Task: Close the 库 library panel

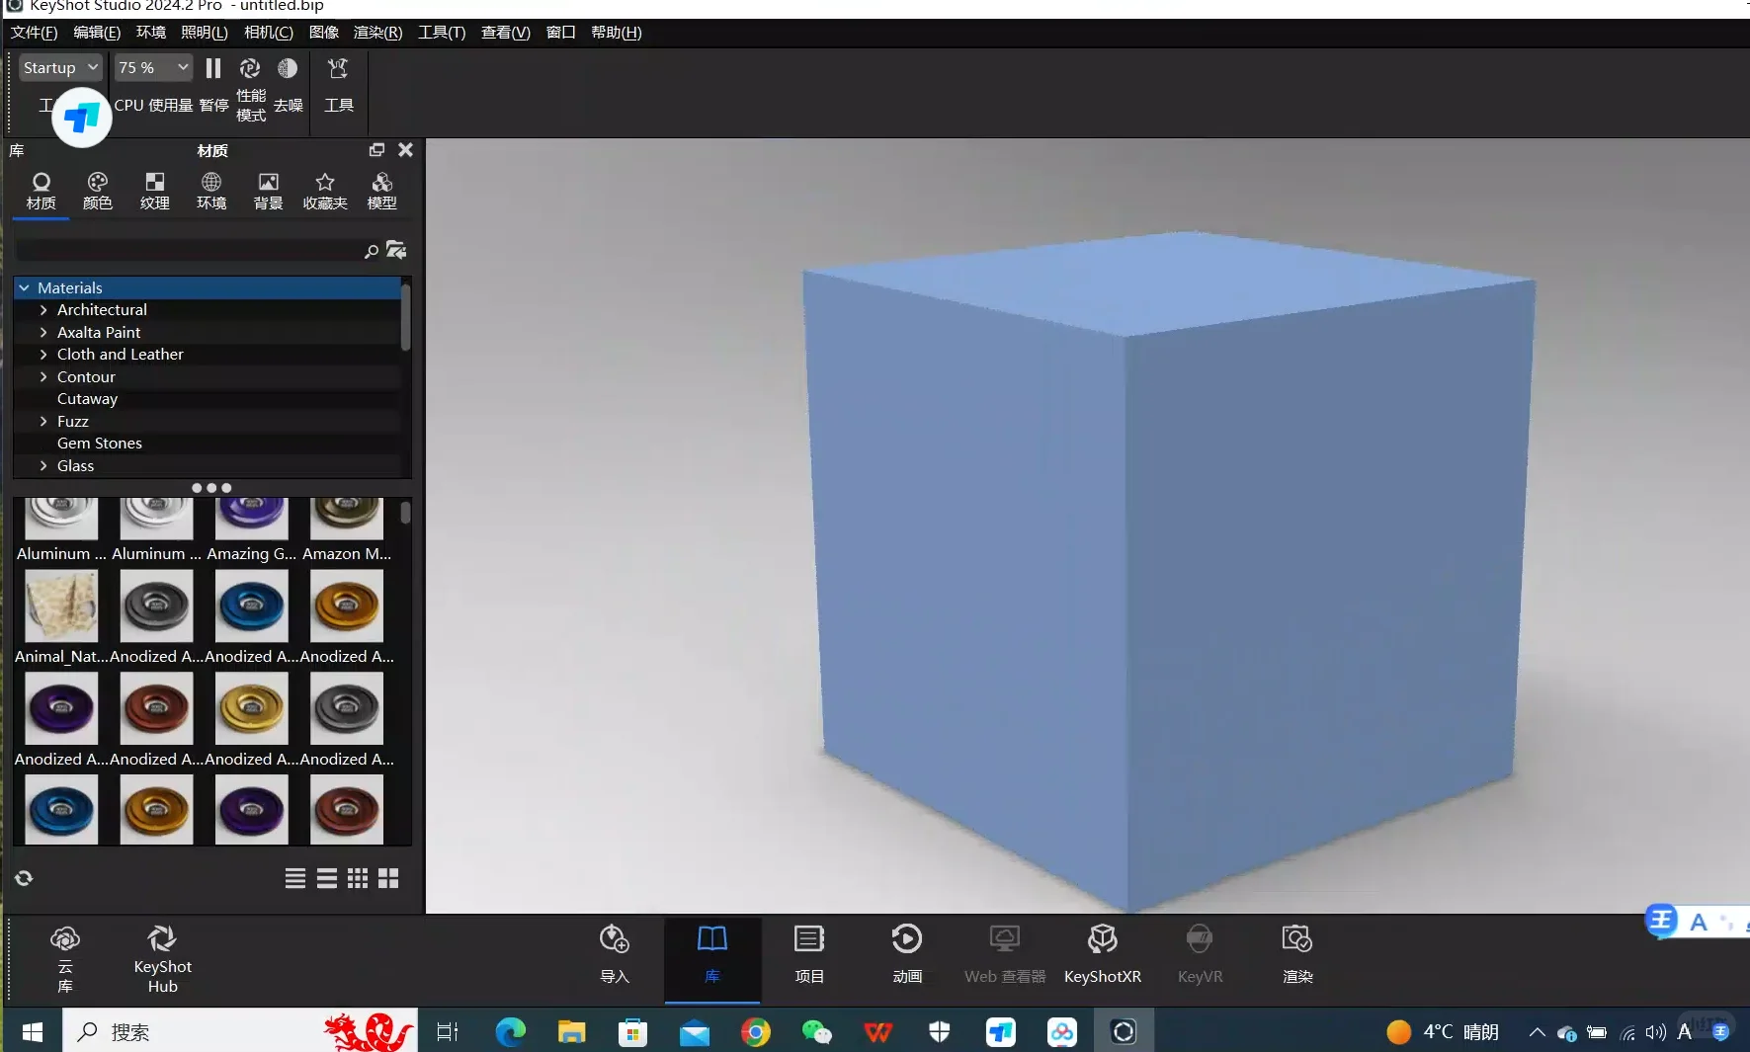Action: 405,150
